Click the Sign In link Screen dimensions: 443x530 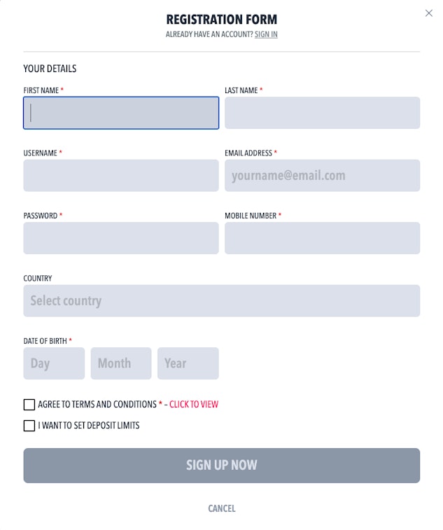[266, 34]
